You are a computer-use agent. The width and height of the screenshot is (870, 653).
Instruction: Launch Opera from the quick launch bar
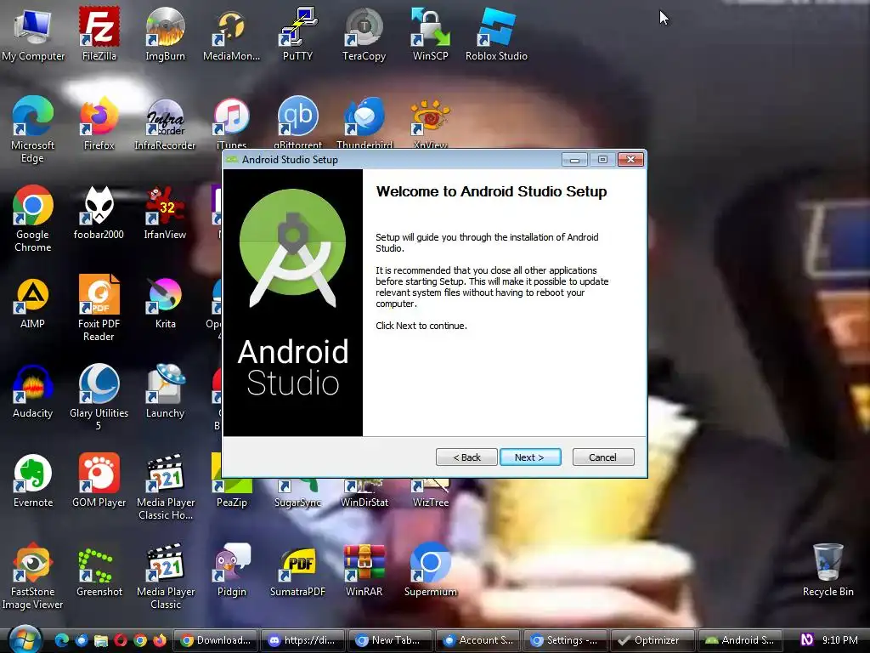[x=121, y=640]
